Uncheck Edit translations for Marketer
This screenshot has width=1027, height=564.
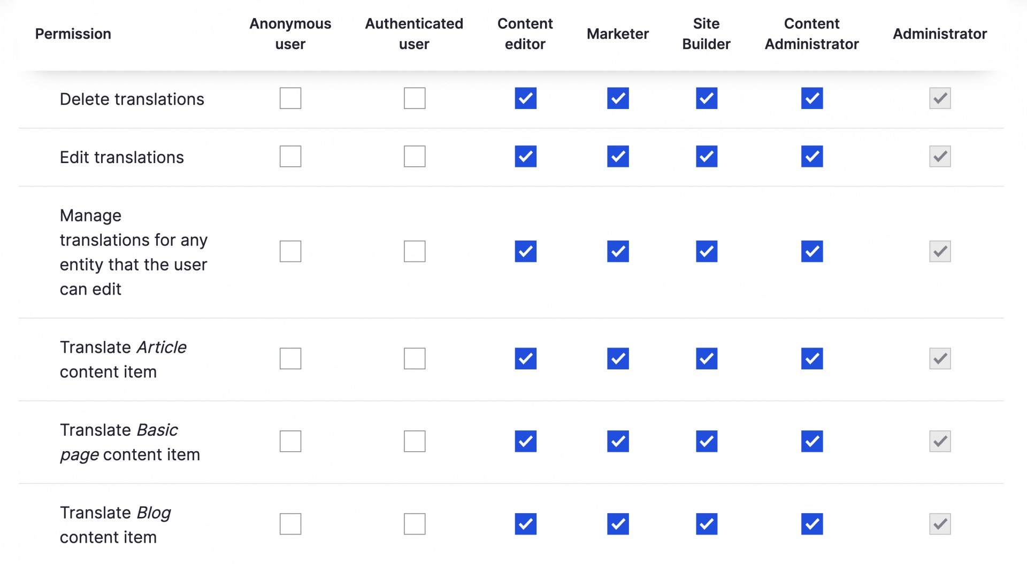[x=618, y=157]
